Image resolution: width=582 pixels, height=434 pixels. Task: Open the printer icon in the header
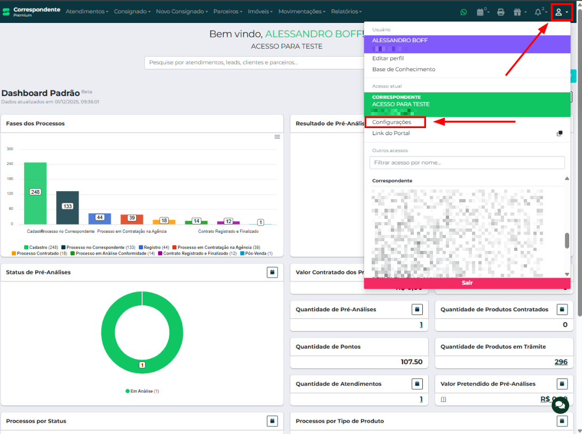point(501,12)
